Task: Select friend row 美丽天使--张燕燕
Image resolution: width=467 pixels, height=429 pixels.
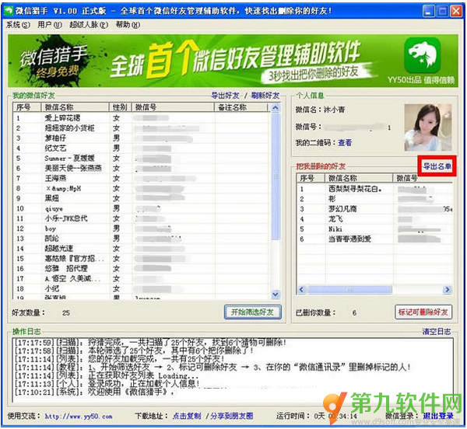Action: pos(142,169)
